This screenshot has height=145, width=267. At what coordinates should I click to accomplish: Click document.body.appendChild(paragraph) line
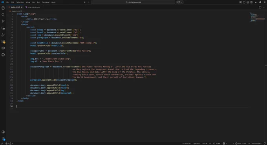tap(52, 93)
